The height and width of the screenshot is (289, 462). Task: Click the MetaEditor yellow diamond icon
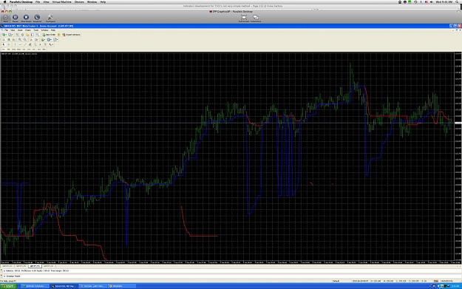coord(58,35)
